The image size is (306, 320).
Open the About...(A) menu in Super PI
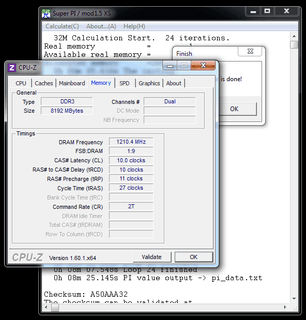pos(101,26)
